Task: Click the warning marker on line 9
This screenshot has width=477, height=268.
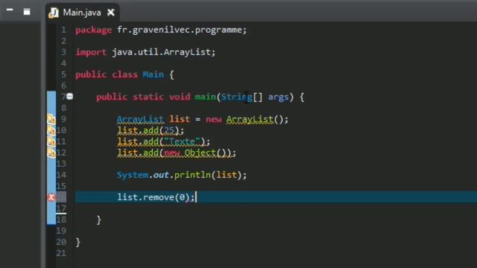Action: click(x=51, y=119)
